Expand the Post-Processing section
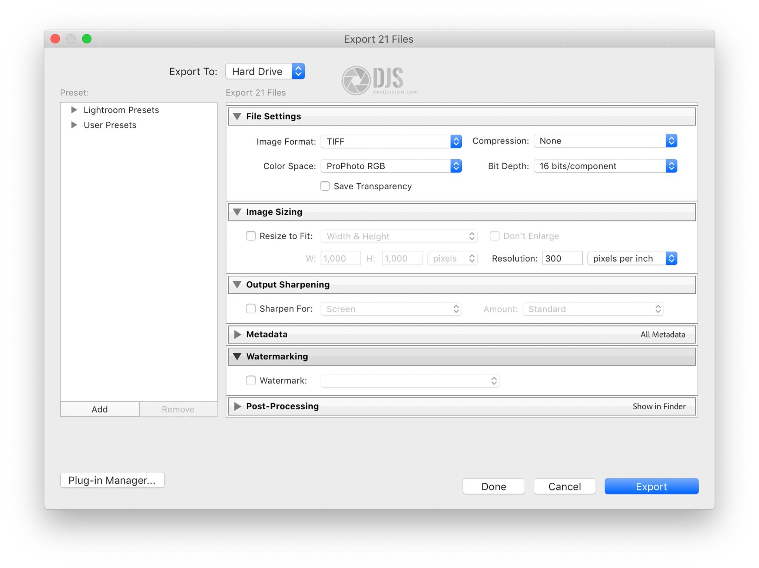This screenshot has width=759, height=568. pyautogui.click(x=238, y=406)
